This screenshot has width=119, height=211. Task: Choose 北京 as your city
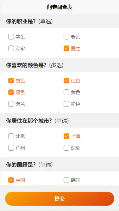pos(11,136)
